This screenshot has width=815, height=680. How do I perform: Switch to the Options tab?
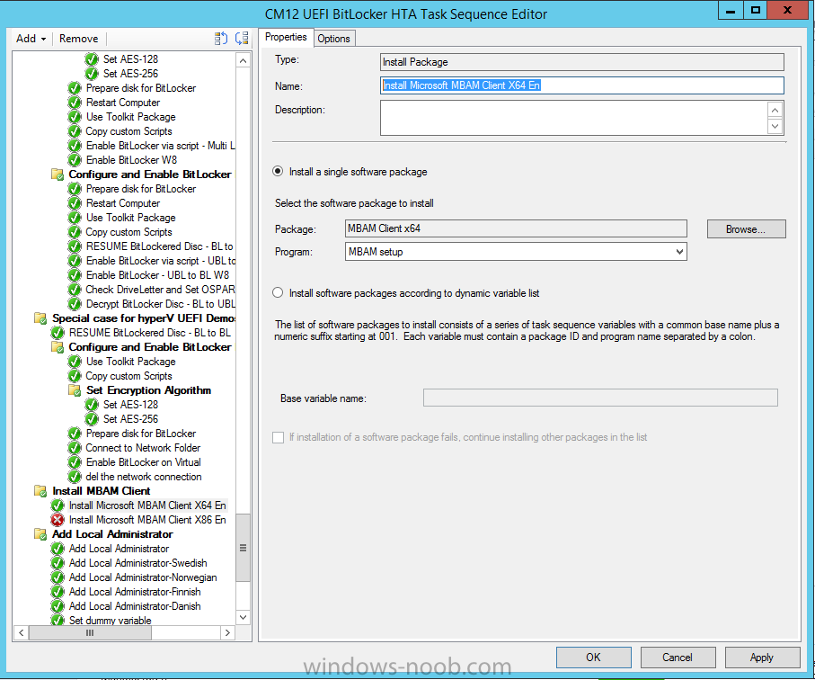click(333, 39)
